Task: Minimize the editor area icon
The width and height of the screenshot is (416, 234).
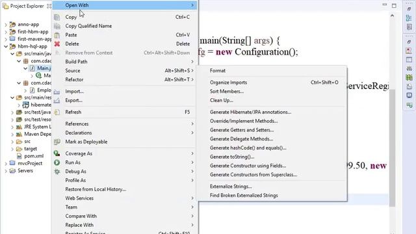Action: (385, 5)
